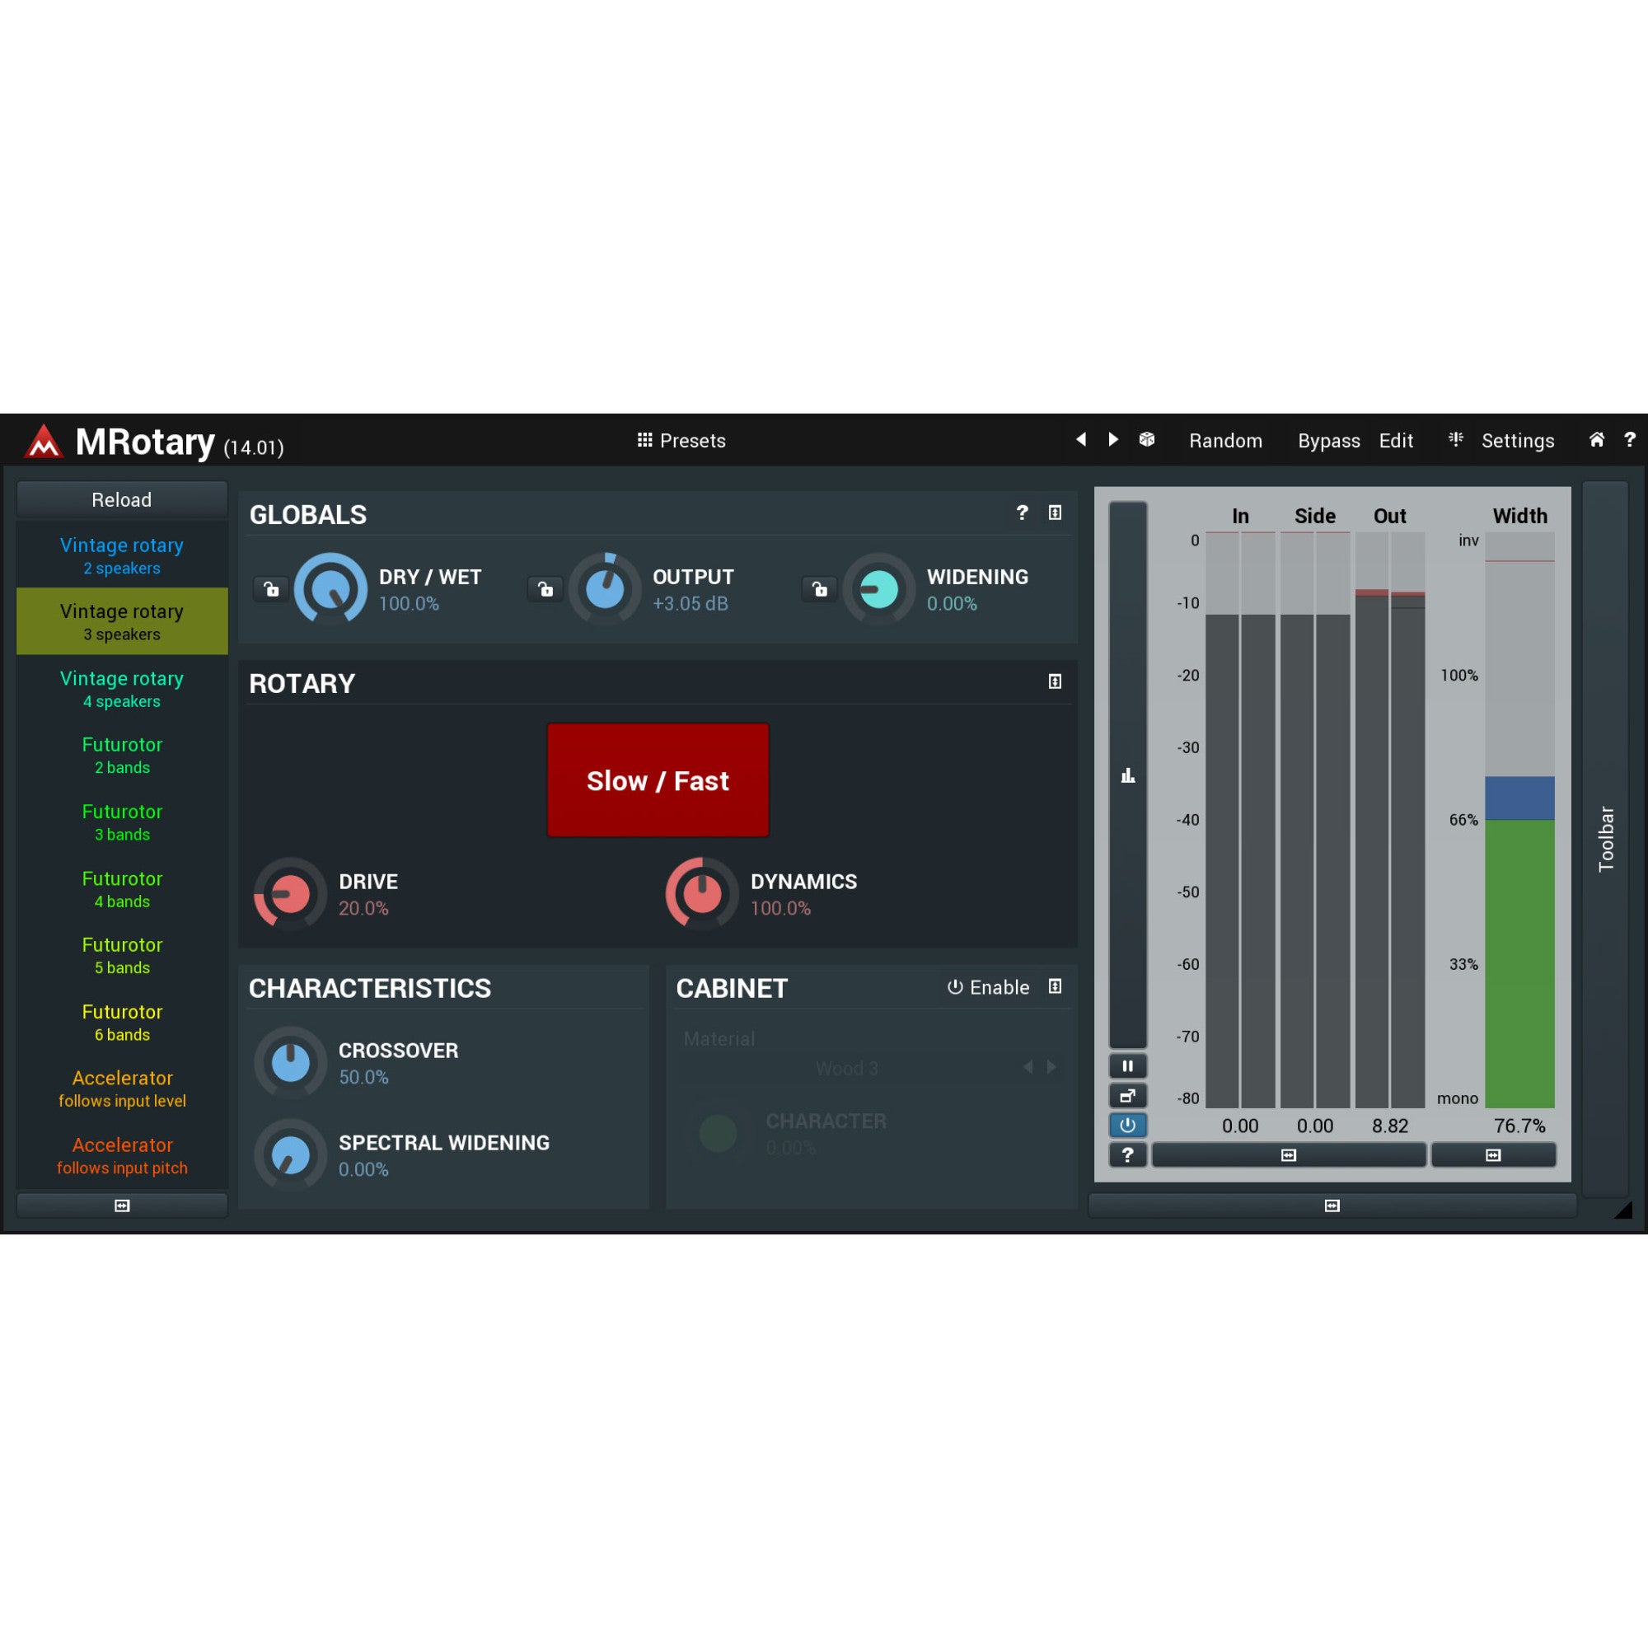1648x1648 pixels.
Task: Open the Presets browser
Action: (x=681, y=440)
